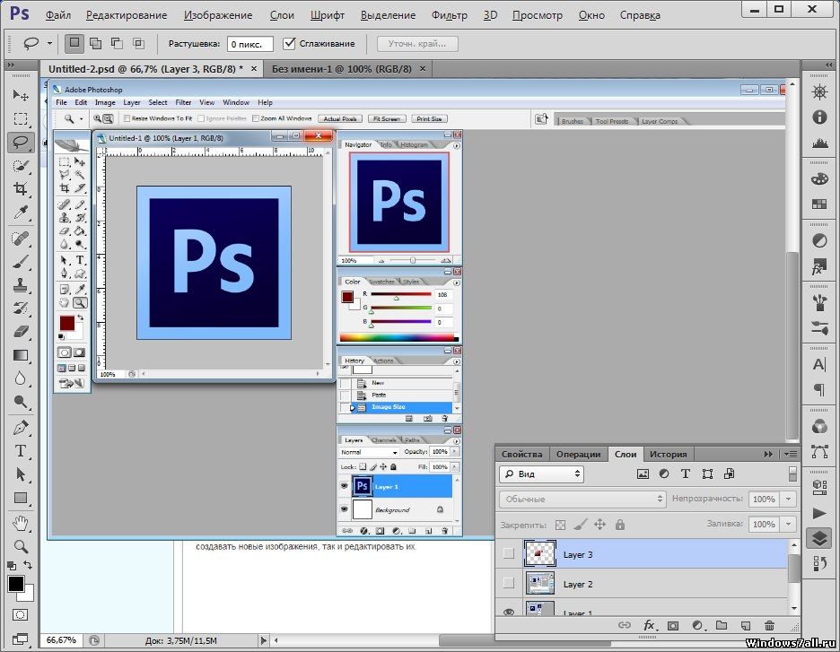Open the Заливка slider dropdown arrow
The height and width of the screenshot is (652, 840).
(789, 524)
